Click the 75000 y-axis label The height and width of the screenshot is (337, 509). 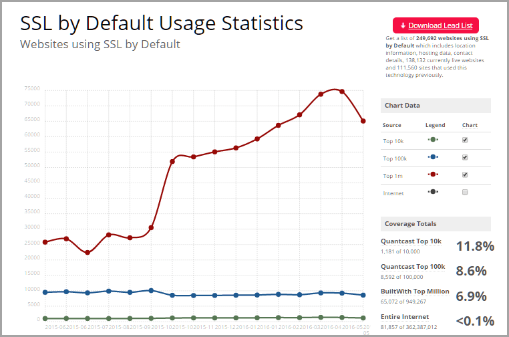[32, 88]
